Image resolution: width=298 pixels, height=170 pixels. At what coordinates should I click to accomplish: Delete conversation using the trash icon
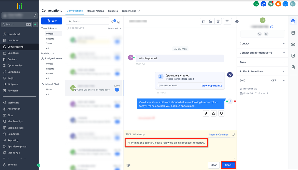click(x=218, y=21)
